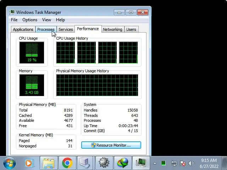
Task: Open the View menu
Action: point(46,20)
